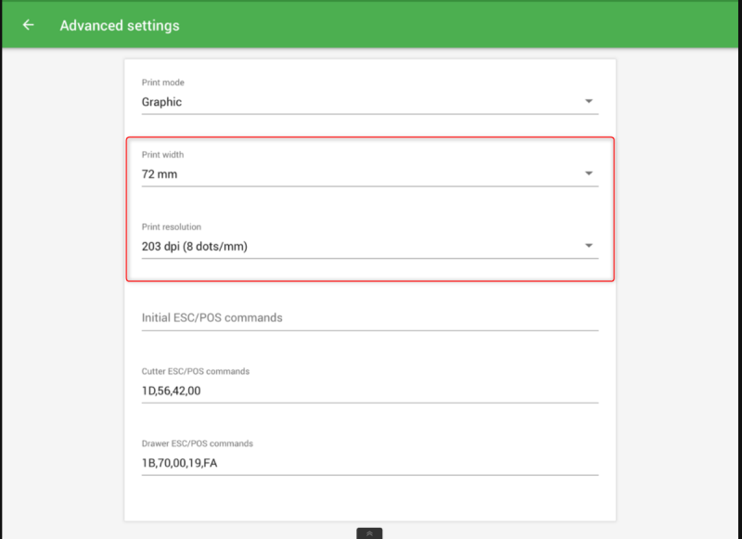Expand the bottom double-chevron handle

point(369,533)
